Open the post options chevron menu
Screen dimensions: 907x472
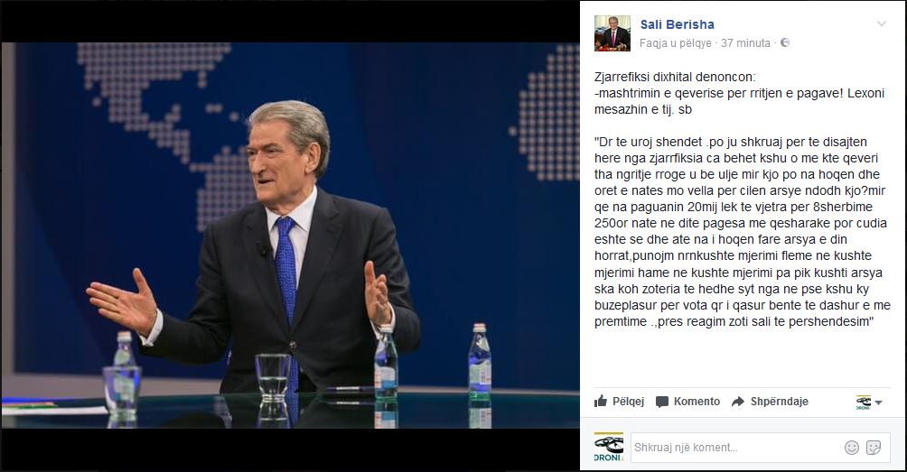click(882, 23)
